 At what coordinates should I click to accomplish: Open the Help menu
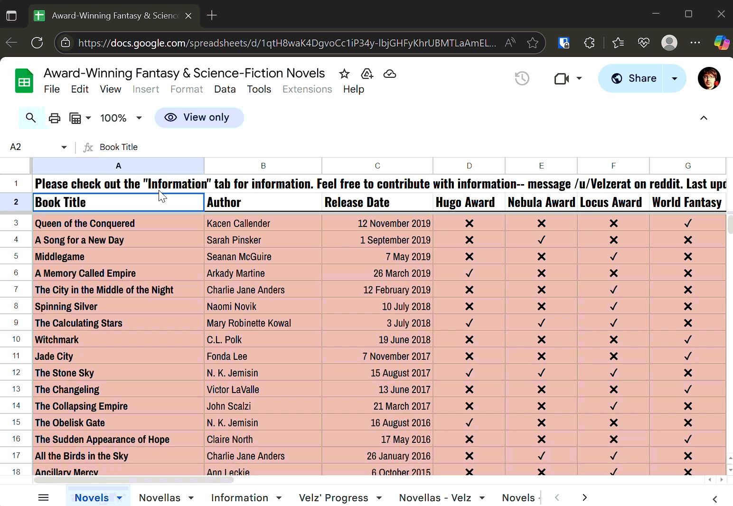click(x=354, y=89)
